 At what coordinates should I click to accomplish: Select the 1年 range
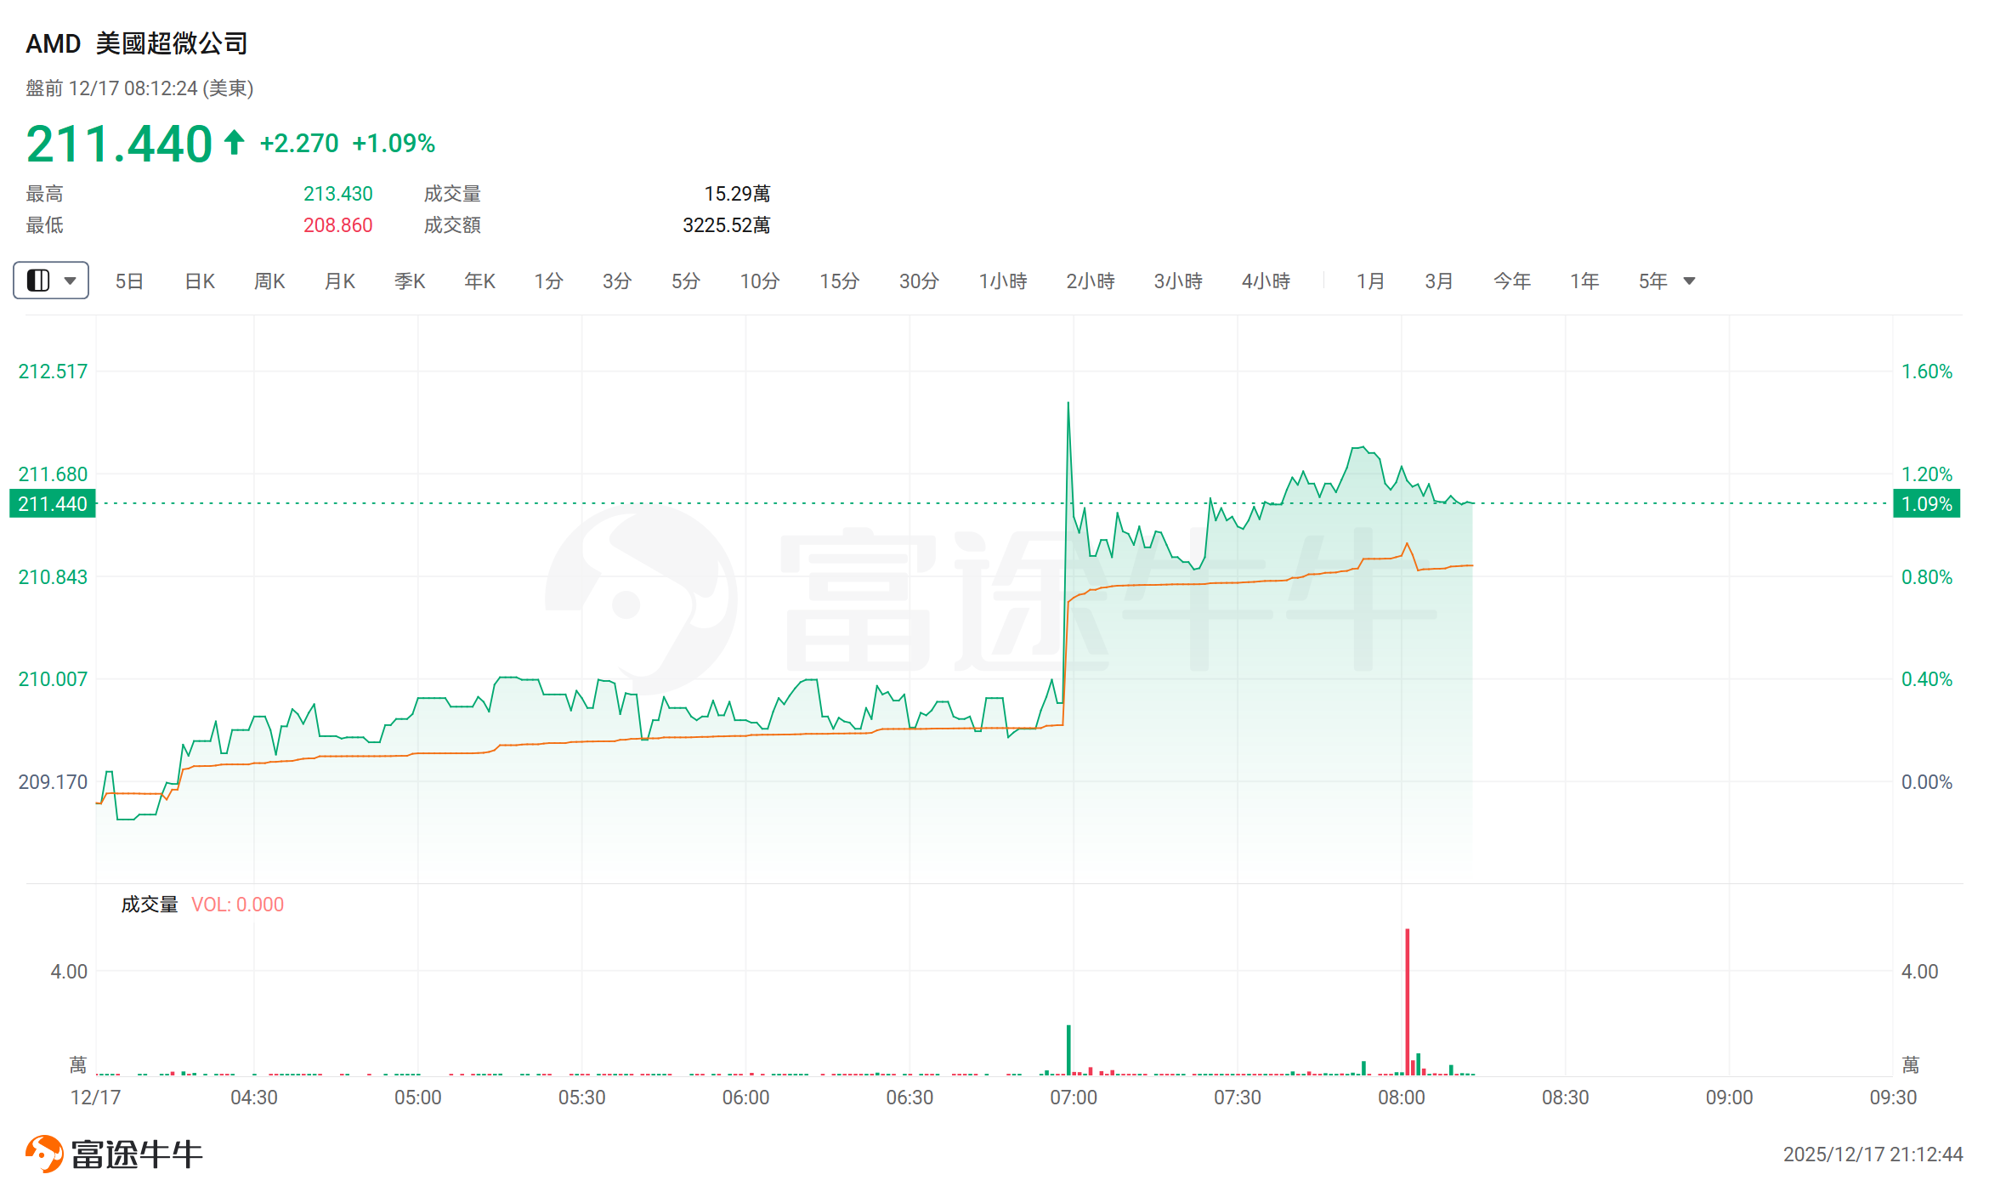tap(1584, 281)
